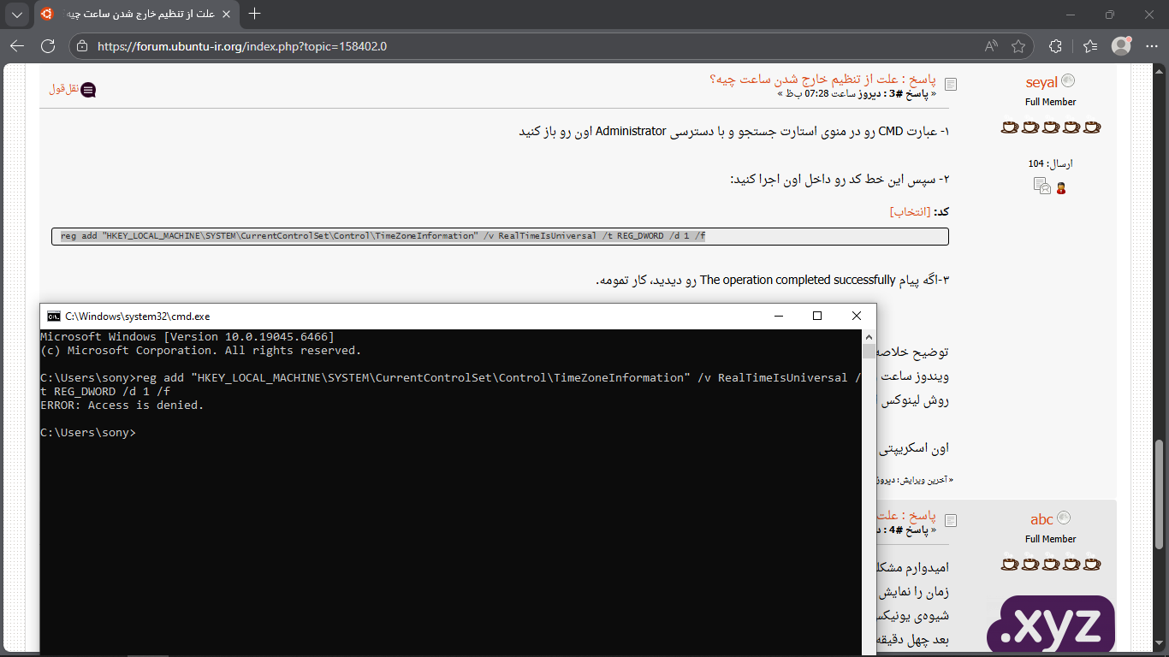Image resolution: width=1169 pixels, height=657 pixels.
Task: Open the tab search dropdown chevron
Action: (x=17, y=14)
